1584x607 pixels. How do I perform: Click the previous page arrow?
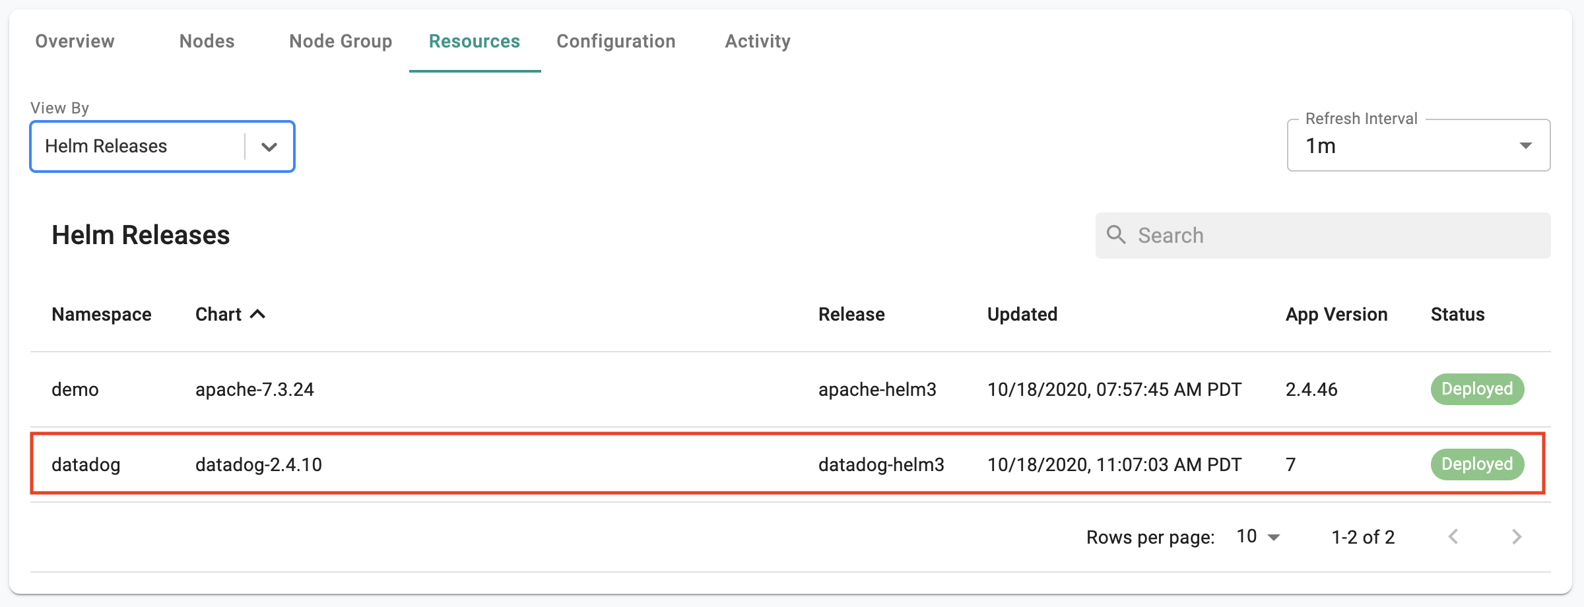coord(1453,536)
